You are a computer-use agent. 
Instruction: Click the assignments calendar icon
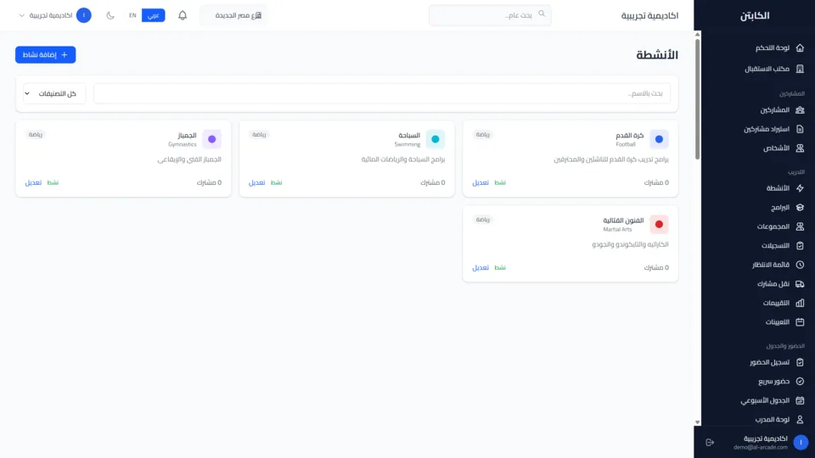pos(800,322)
